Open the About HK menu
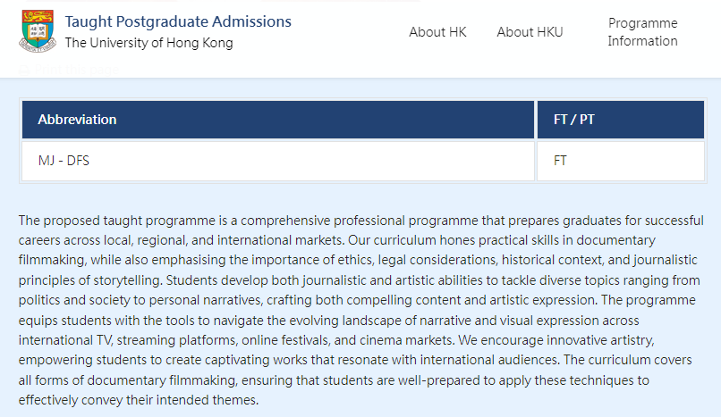This screenshot has height=417, width=721. click(x=437, y=32)
